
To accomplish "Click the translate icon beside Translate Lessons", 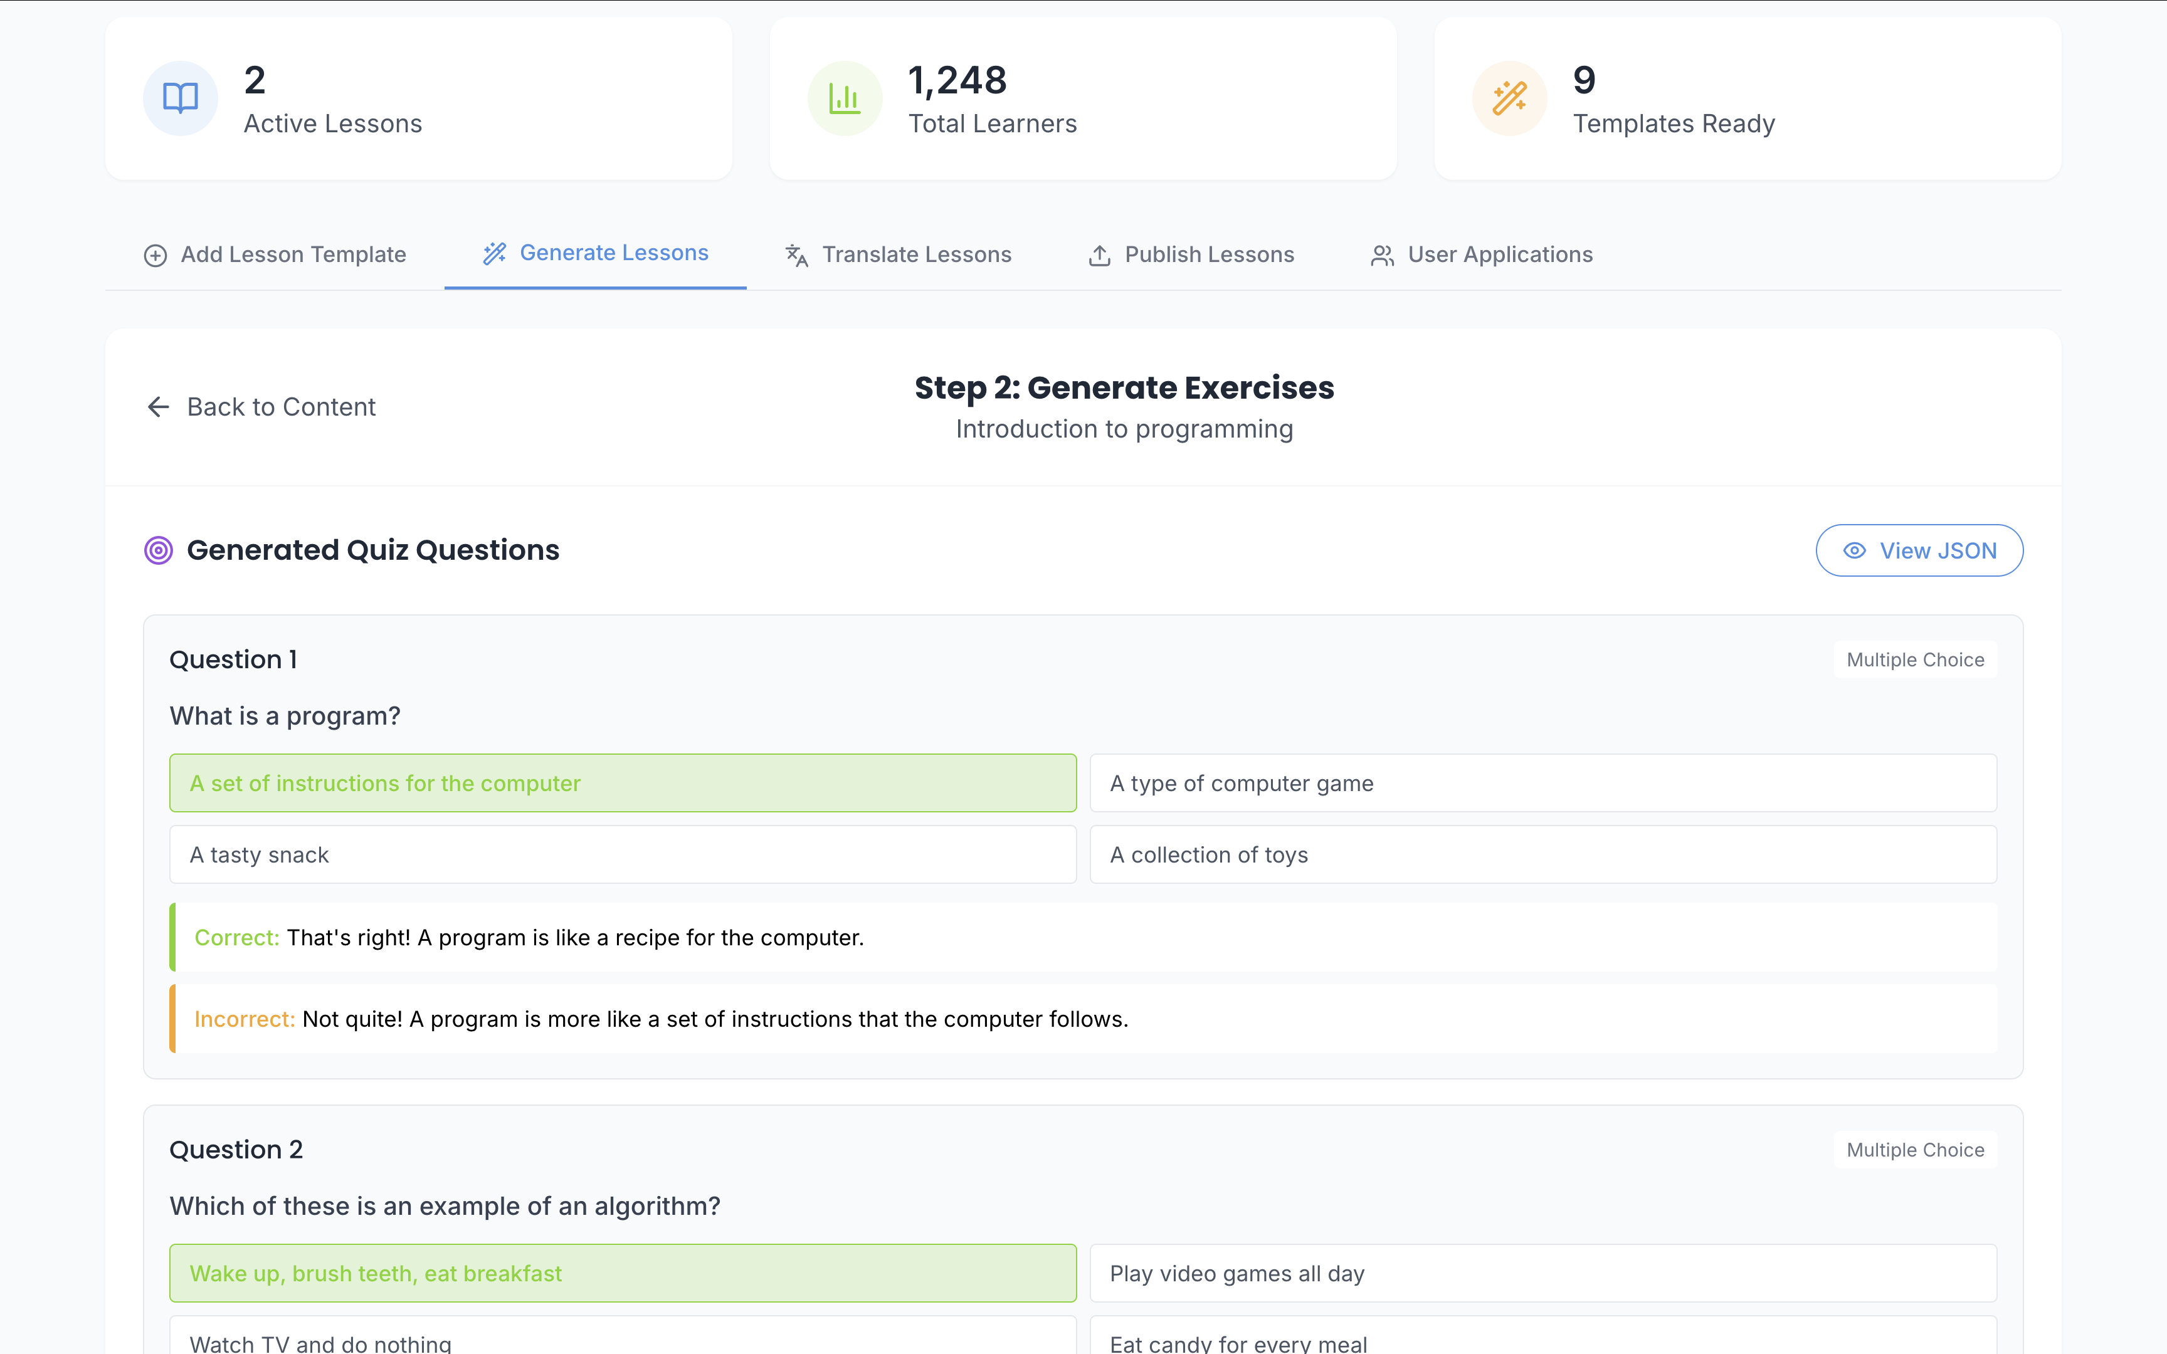I will (x=796, y=256).
